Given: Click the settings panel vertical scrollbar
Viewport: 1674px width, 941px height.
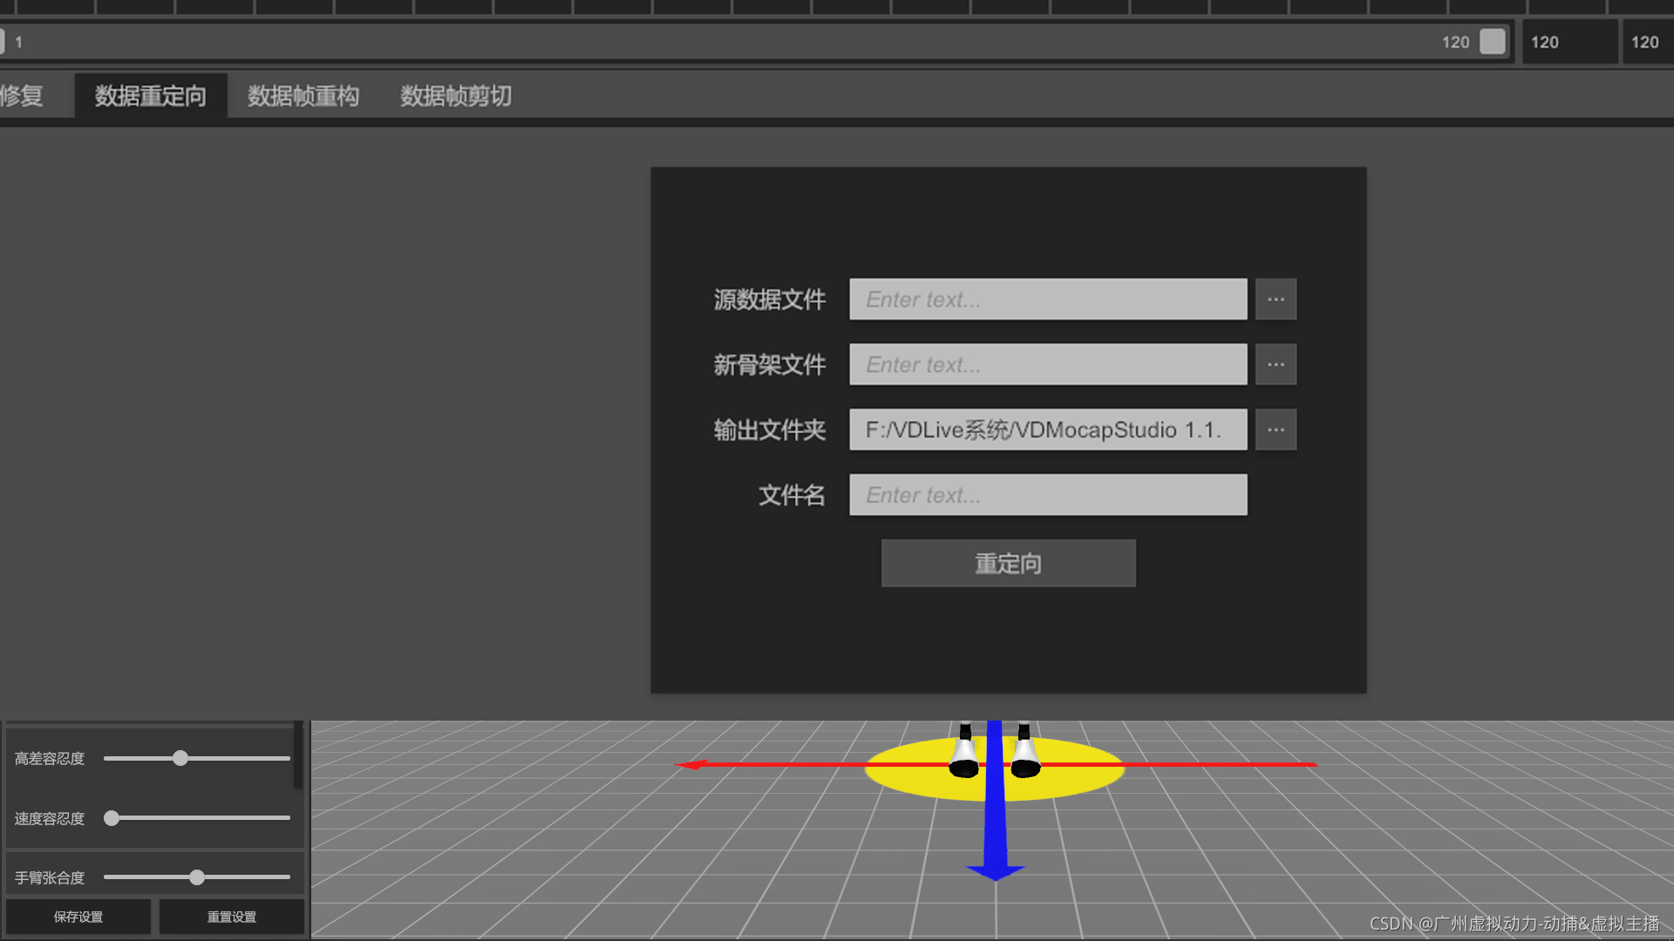Looking at the screenshot, I should click(298, 755).
